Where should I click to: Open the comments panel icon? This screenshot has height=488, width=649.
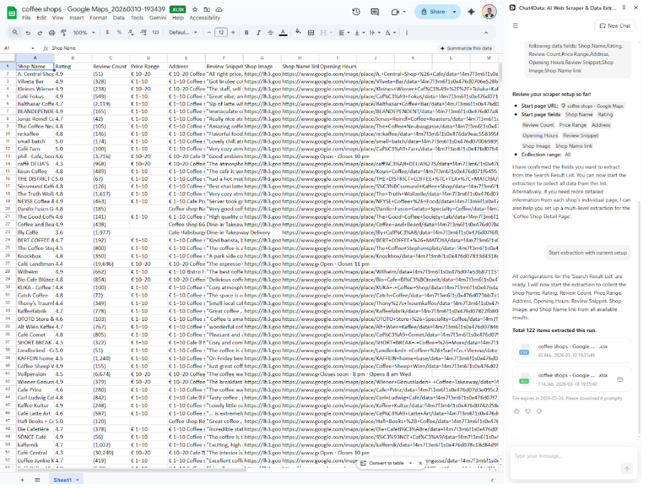coord(375,12)
